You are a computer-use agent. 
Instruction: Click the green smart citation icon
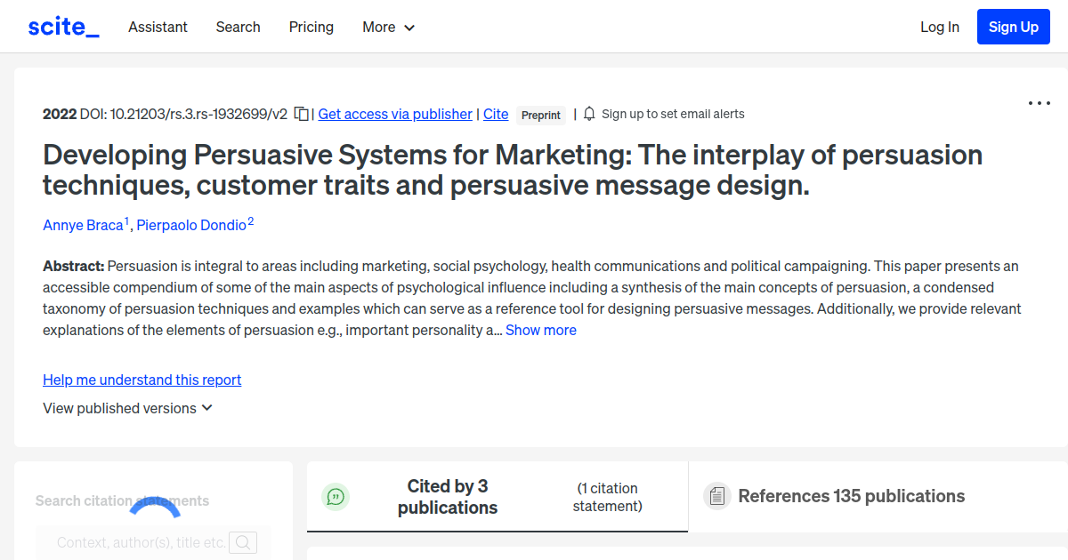point(336,497)
